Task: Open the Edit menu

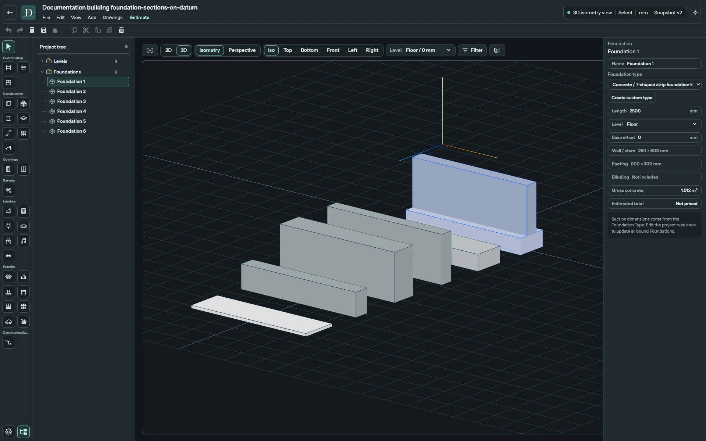Action: [61, 18]
